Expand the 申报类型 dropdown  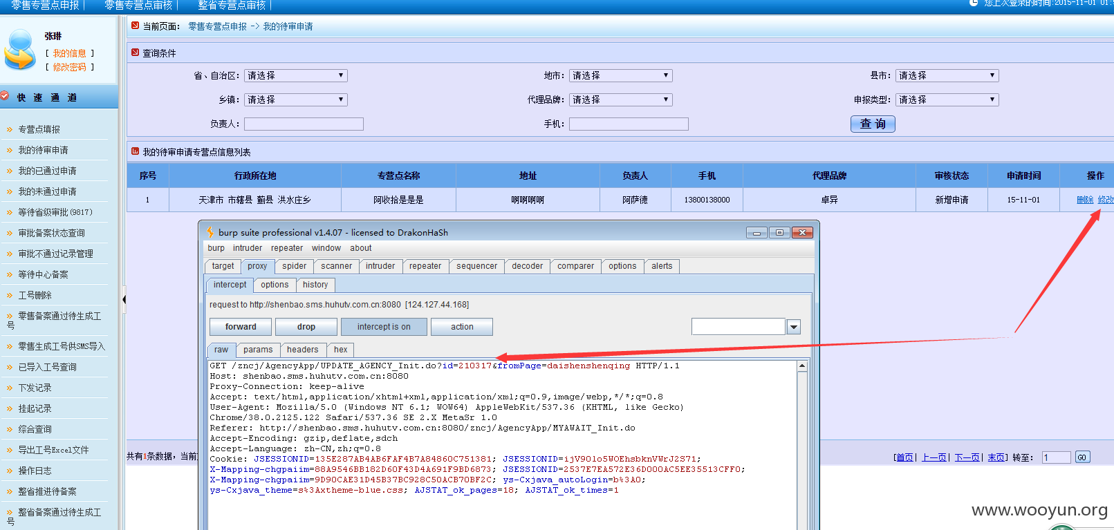click(947, 100)
